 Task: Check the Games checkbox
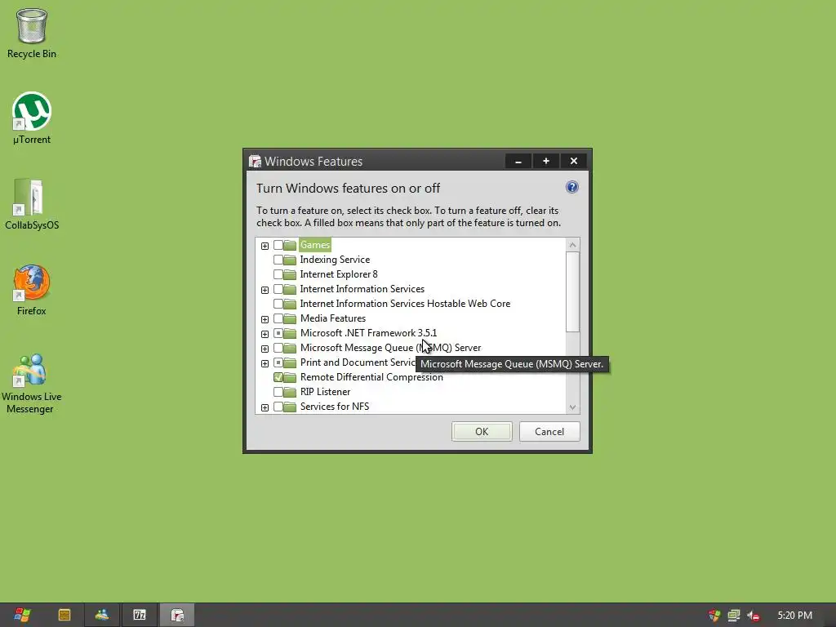coord(278,245)
